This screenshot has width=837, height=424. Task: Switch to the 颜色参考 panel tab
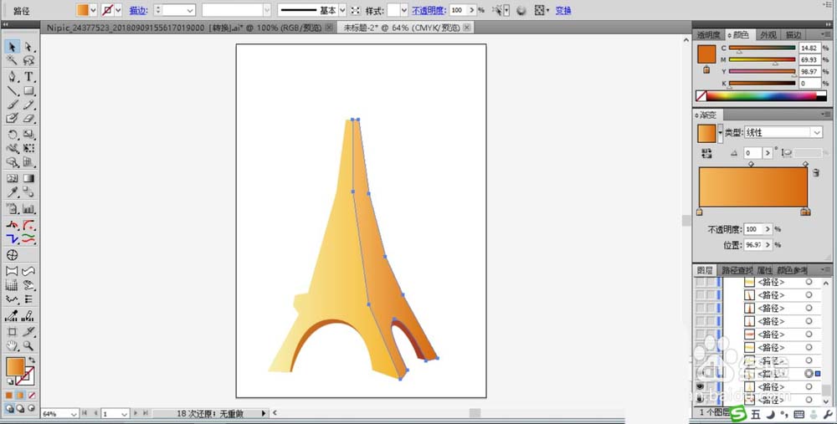click(792, 270)
